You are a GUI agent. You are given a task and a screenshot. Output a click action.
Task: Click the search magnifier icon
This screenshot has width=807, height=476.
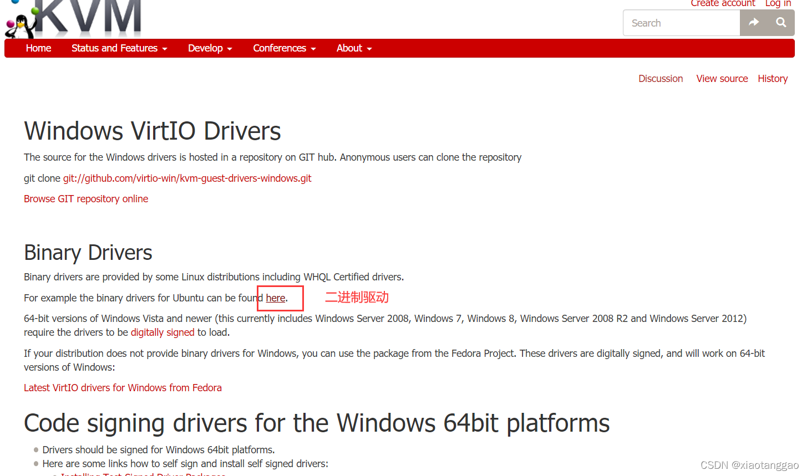point(781,23)
